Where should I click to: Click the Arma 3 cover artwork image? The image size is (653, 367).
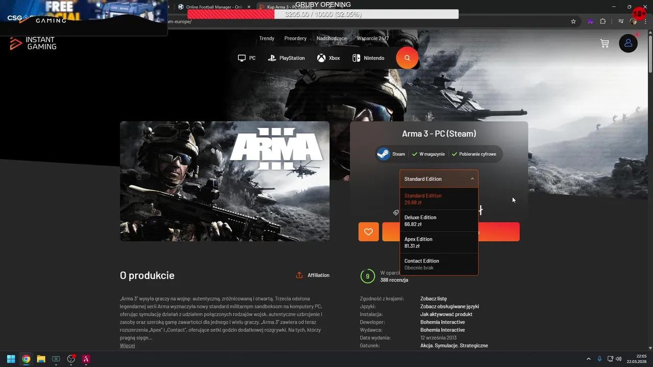(224, 181)
